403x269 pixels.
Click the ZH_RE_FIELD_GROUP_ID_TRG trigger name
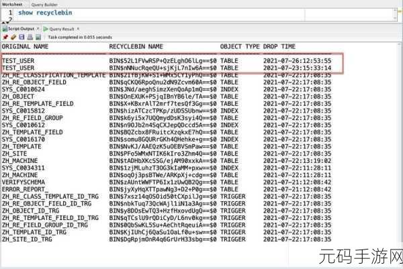pos(45,225)
